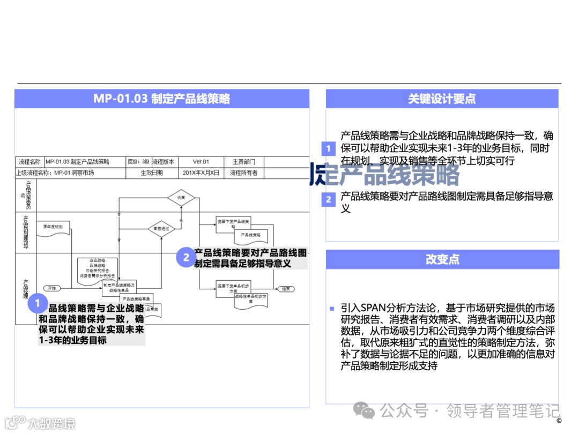Click the '开始' start node
The height and width of the screenshot is (434, 579).
51,288
